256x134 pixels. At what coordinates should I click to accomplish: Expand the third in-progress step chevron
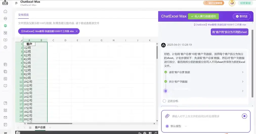[243, 91]
